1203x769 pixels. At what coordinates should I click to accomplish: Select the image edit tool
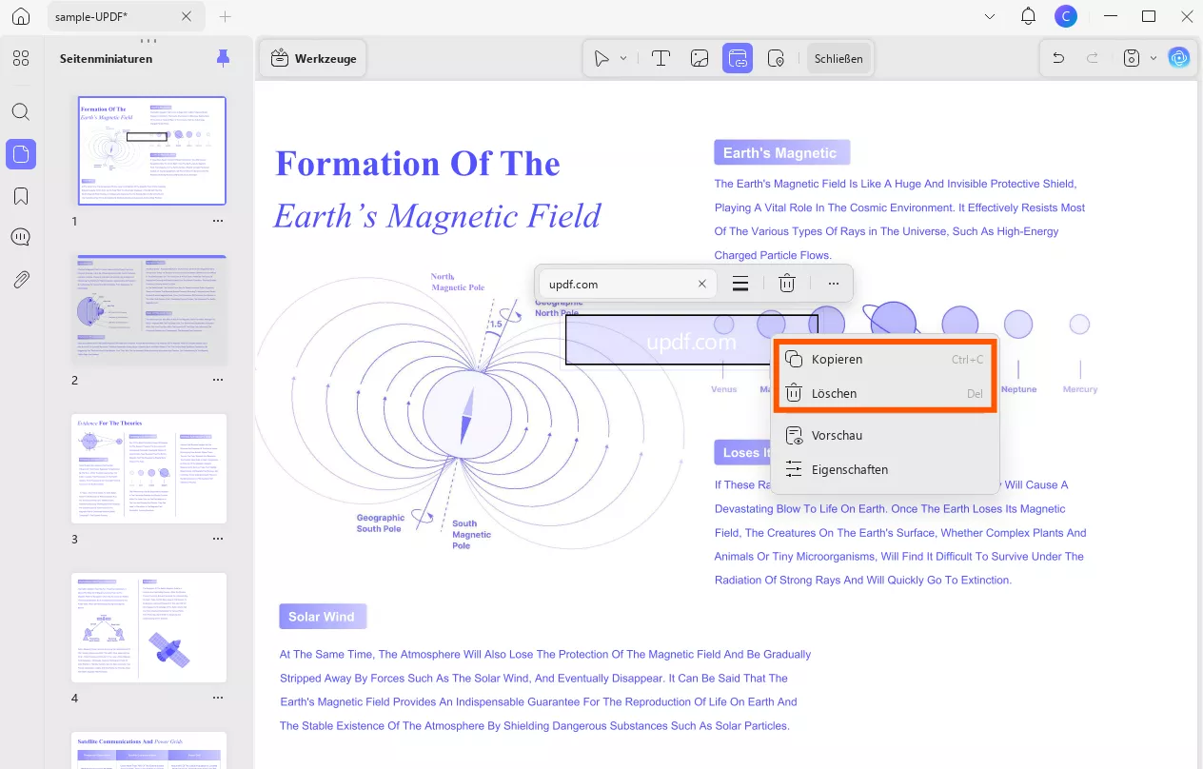click(700, 58)
